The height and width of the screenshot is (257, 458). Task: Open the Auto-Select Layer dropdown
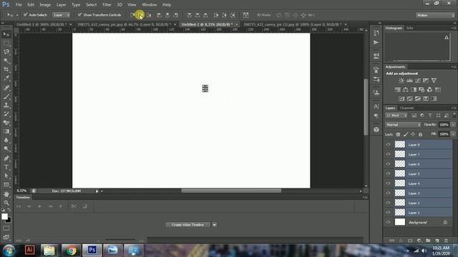[62, 15]
